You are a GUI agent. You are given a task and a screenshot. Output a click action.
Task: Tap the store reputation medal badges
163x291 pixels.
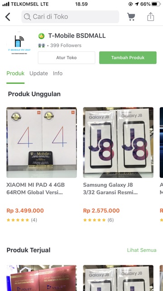(41, 45)
